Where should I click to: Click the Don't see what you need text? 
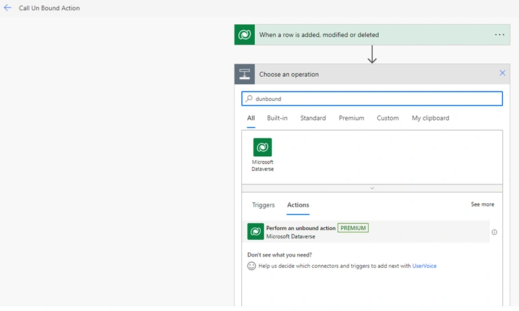click(x=280, y=255)
